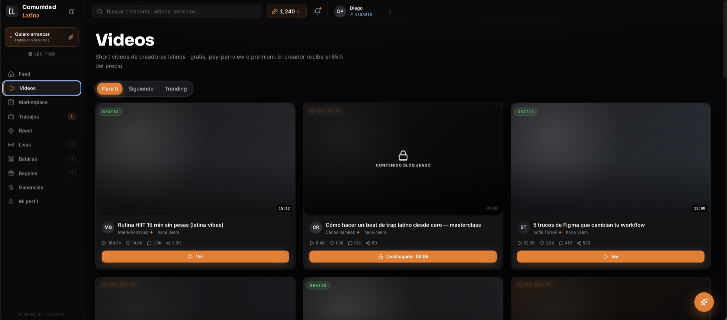727x320 pixels.
Task: Open Feed from the sidebar
Action: click(x=41, y=74)
